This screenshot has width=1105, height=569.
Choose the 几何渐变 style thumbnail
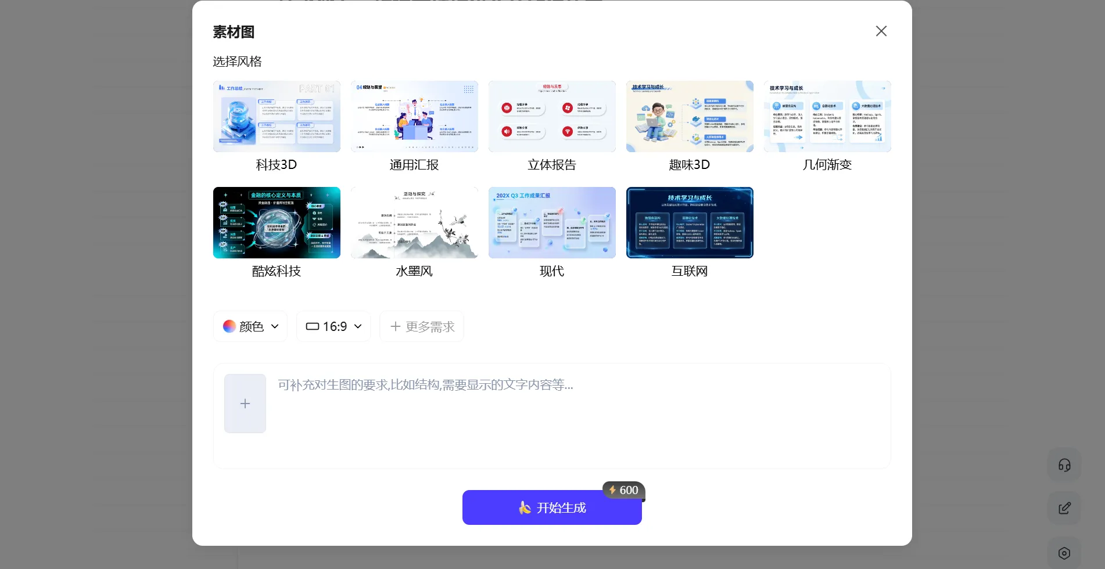tap(827, 117)
